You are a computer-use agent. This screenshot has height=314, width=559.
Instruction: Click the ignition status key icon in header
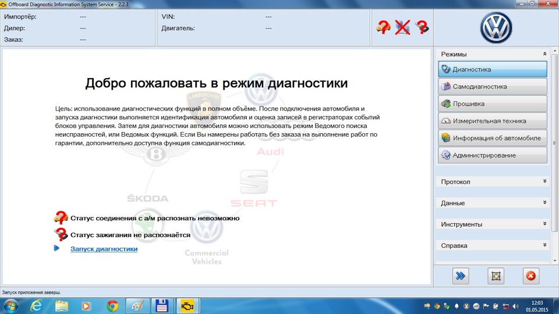point(422,27)
